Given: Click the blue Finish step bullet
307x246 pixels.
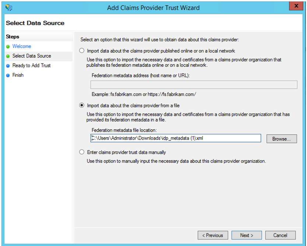Looking at the screenshot, I should point(8,75).
